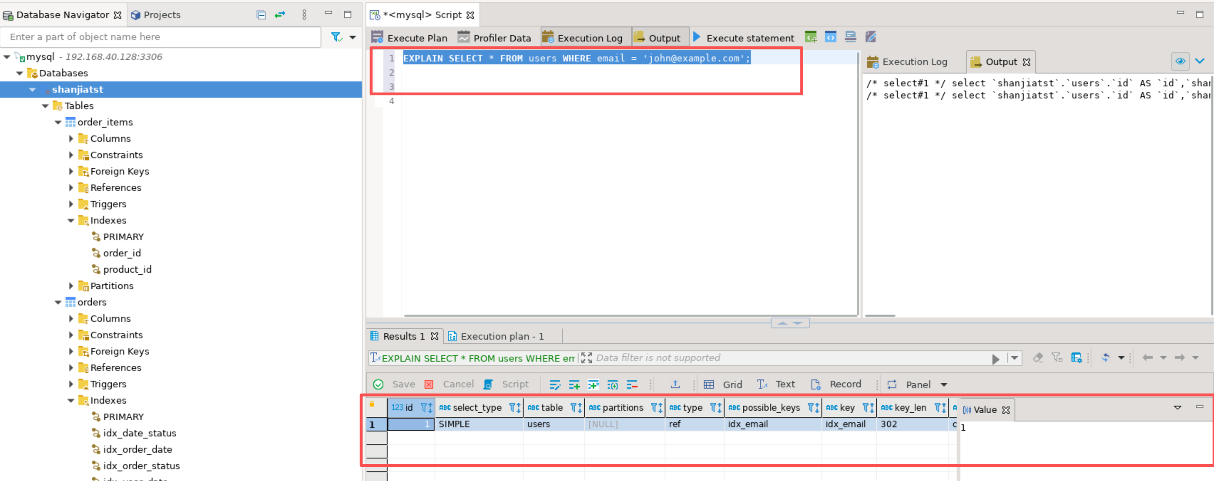Close the Output panel tab

click(1027, 62)
